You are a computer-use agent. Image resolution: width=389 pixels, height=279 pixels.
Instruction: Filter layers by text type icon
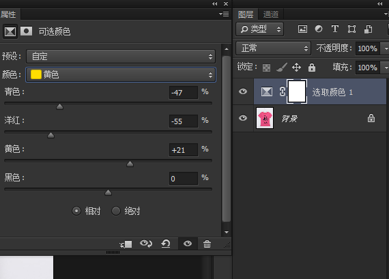(335, 29)
